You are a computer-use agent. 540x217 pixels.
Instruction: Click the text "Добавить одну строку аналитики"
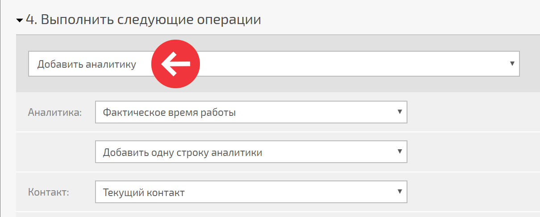[x=183, y=153]
